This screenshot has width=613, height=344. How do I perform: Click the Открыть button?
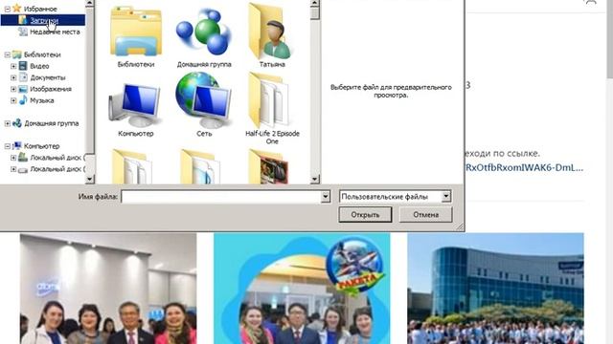(365, 214)
